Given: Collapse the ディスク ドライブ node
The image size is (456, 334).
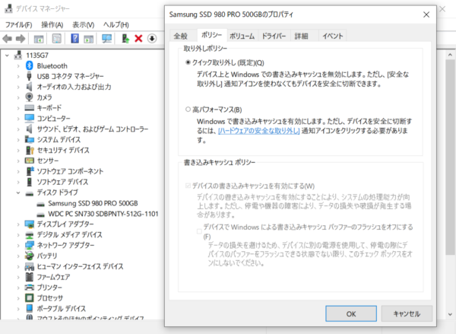Looking at the screenshot, I should pos(18,192).
